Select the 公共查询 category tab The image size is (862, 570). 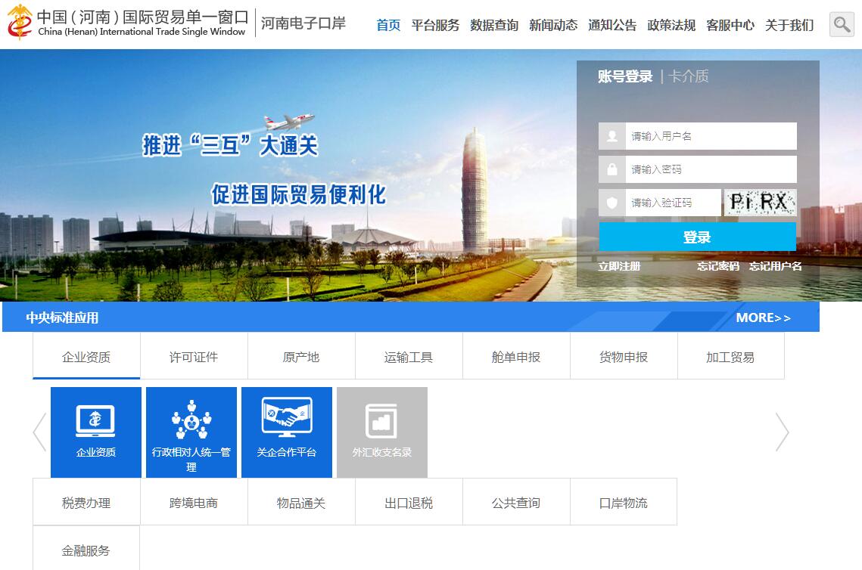(516, 503)
